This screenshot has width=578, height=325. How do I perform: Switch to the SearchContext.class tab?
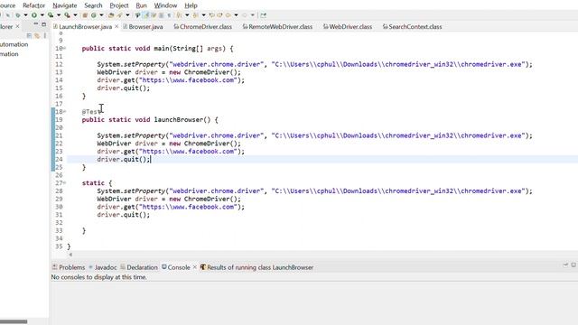tap(412, 26)
